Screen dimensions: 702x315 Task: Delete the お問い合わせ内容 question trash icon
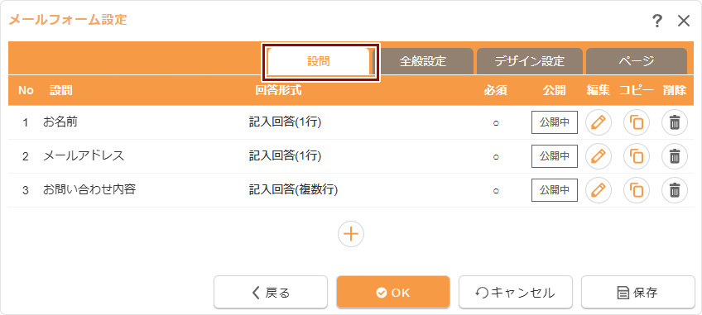[675, 190]
